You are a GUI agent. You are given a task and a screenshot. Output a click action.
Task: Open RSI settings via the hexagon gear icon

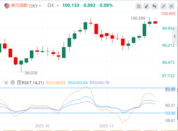coord(13,83)
